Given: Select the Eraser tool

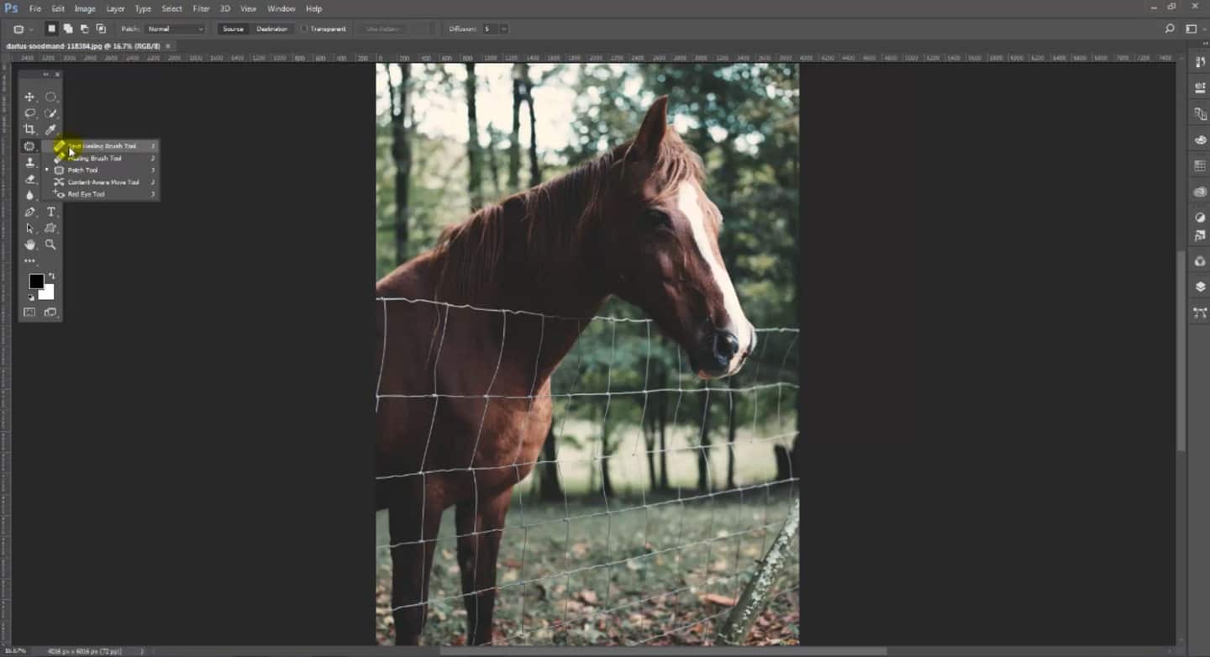Looking at the screenshot, I should tap(29, 178).
